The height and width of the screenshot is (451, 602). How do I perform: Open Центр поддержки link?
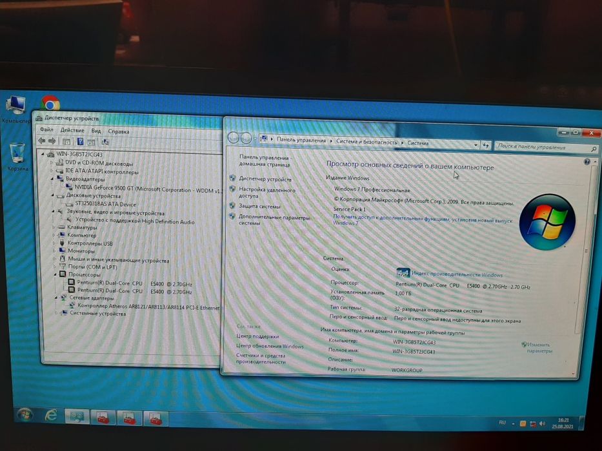tap(257, 336)
